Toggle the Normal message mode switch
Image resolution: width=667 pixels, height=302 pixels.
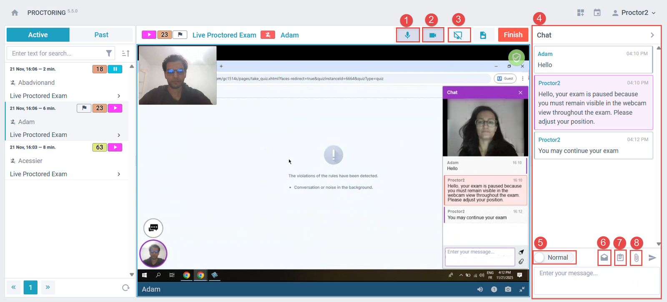[x=540, y=257]
